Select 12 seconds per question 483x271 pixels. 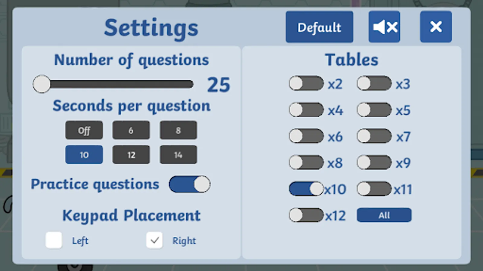coord(131,155)
